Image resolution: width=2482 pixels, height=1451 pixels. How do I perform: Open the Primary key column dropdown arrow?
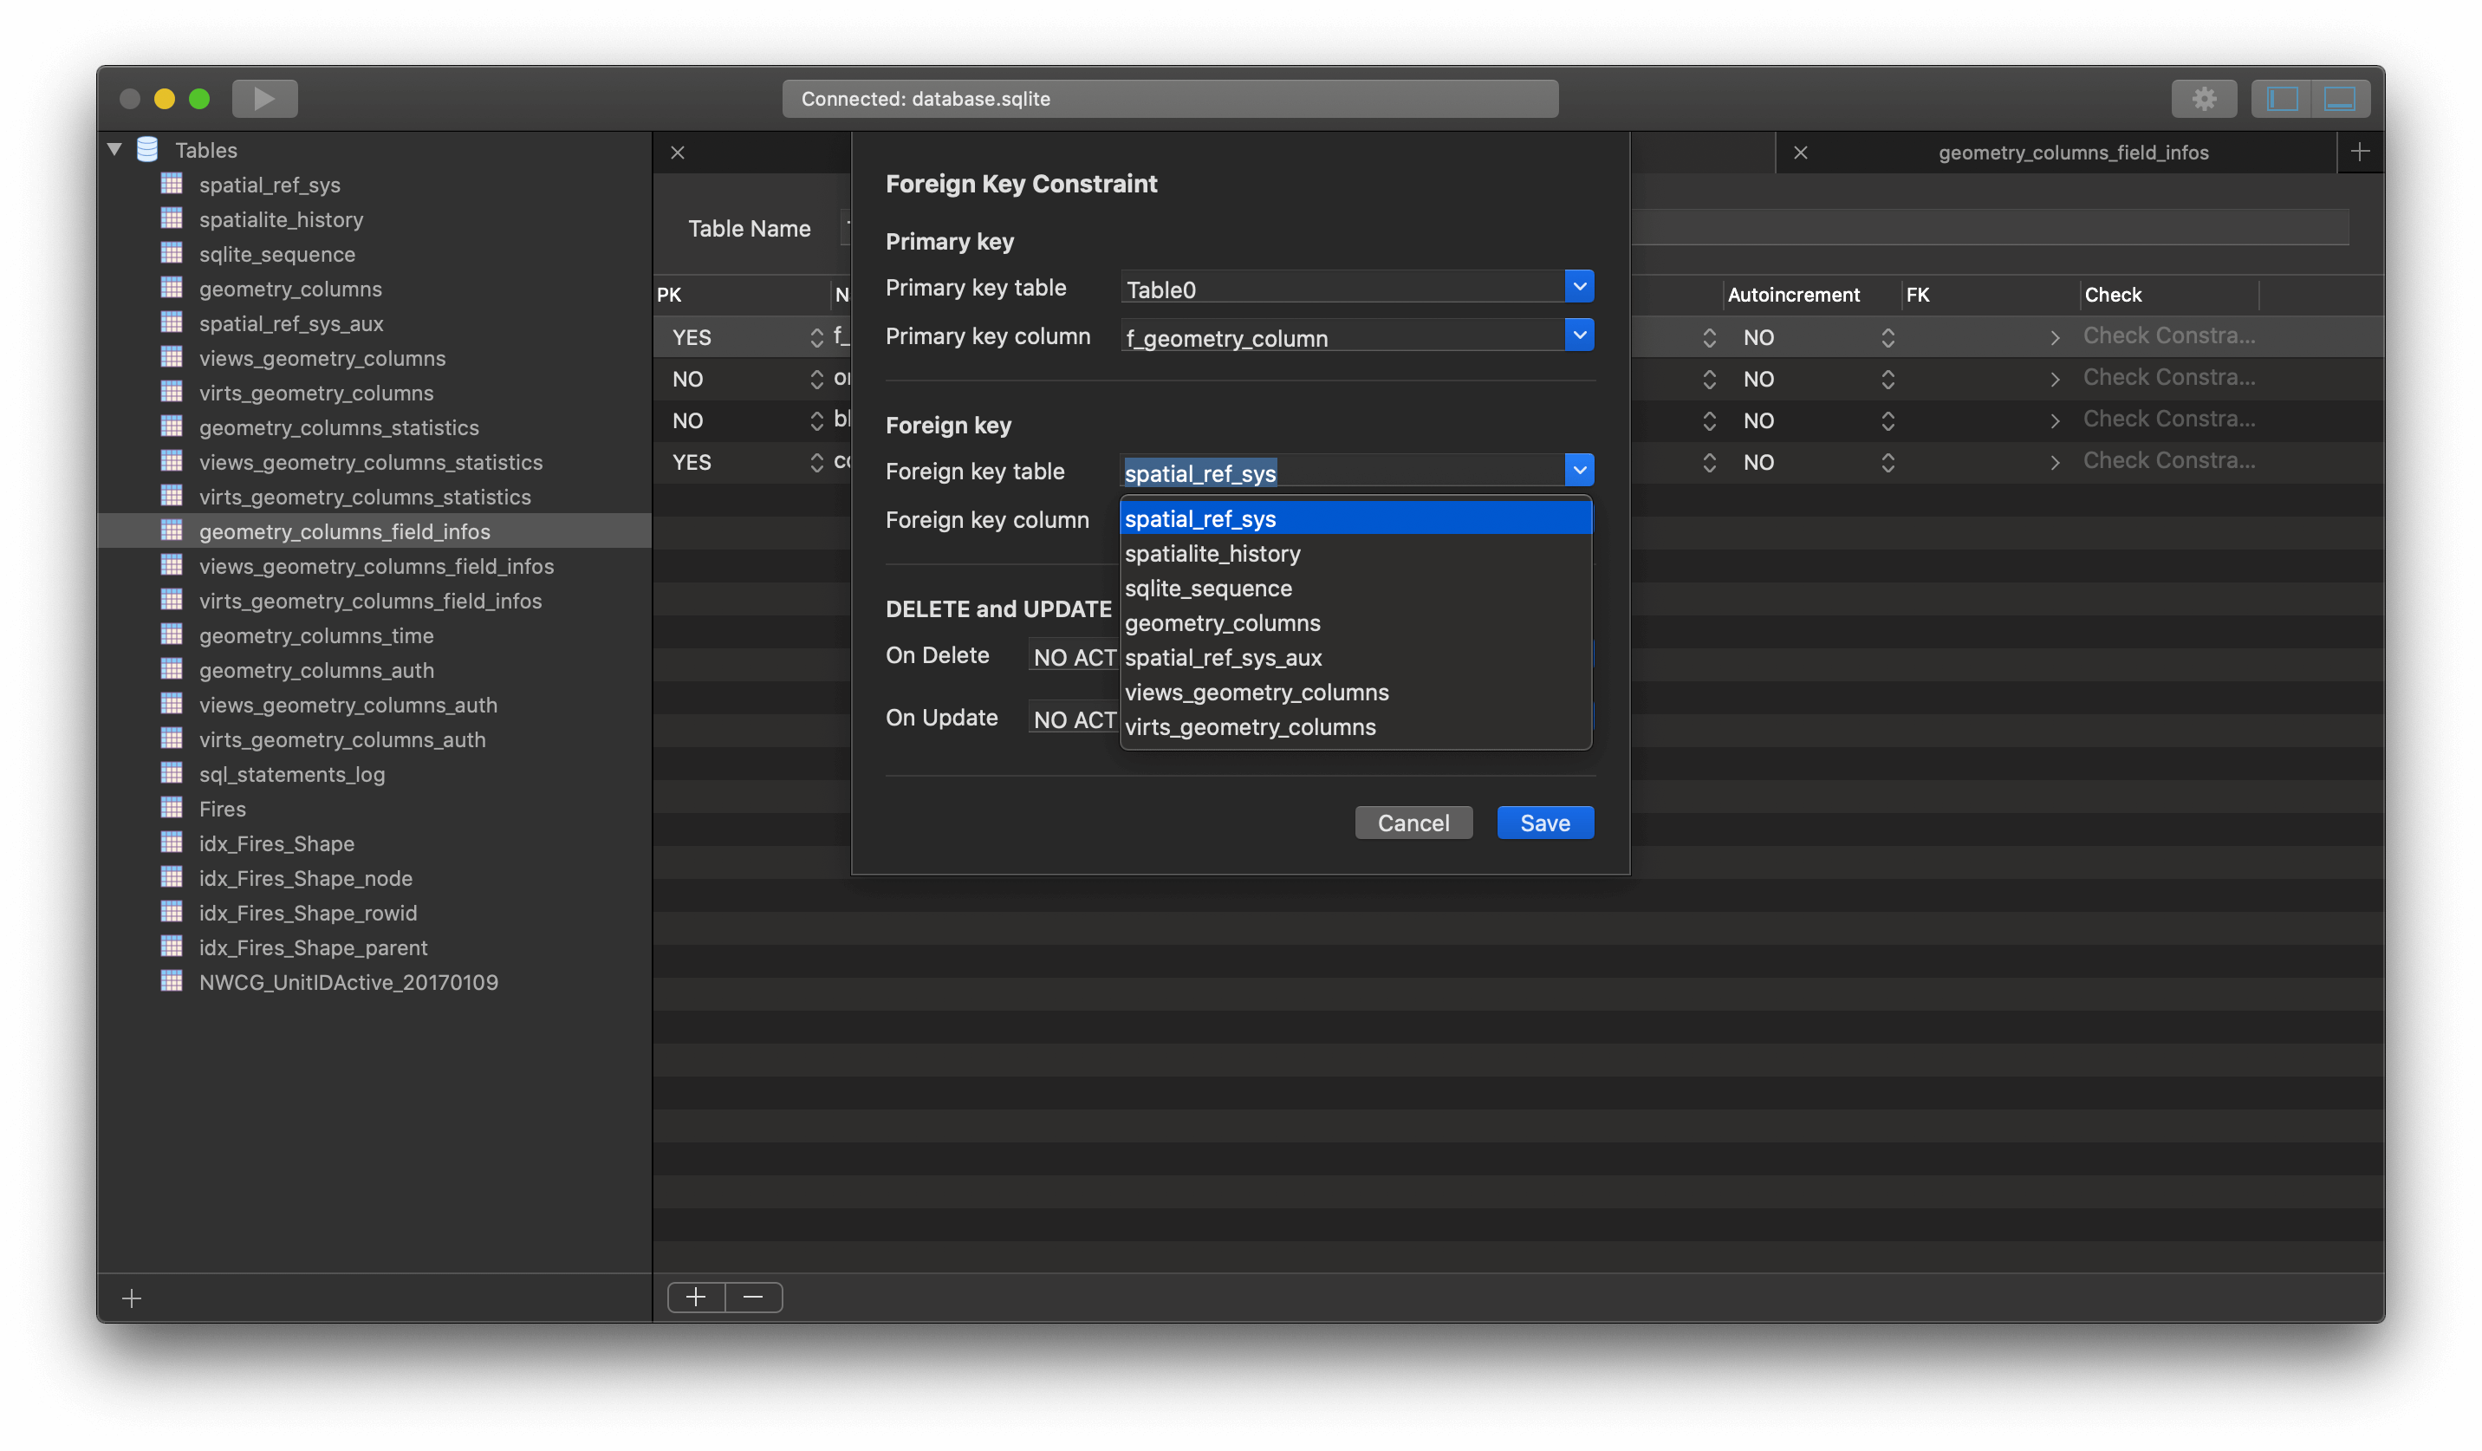click(x=1579, y=335)
